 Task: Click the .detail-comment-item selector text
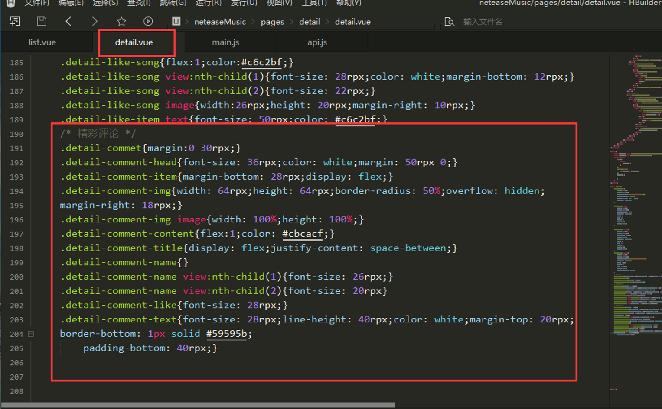click(x=119, y=177)
